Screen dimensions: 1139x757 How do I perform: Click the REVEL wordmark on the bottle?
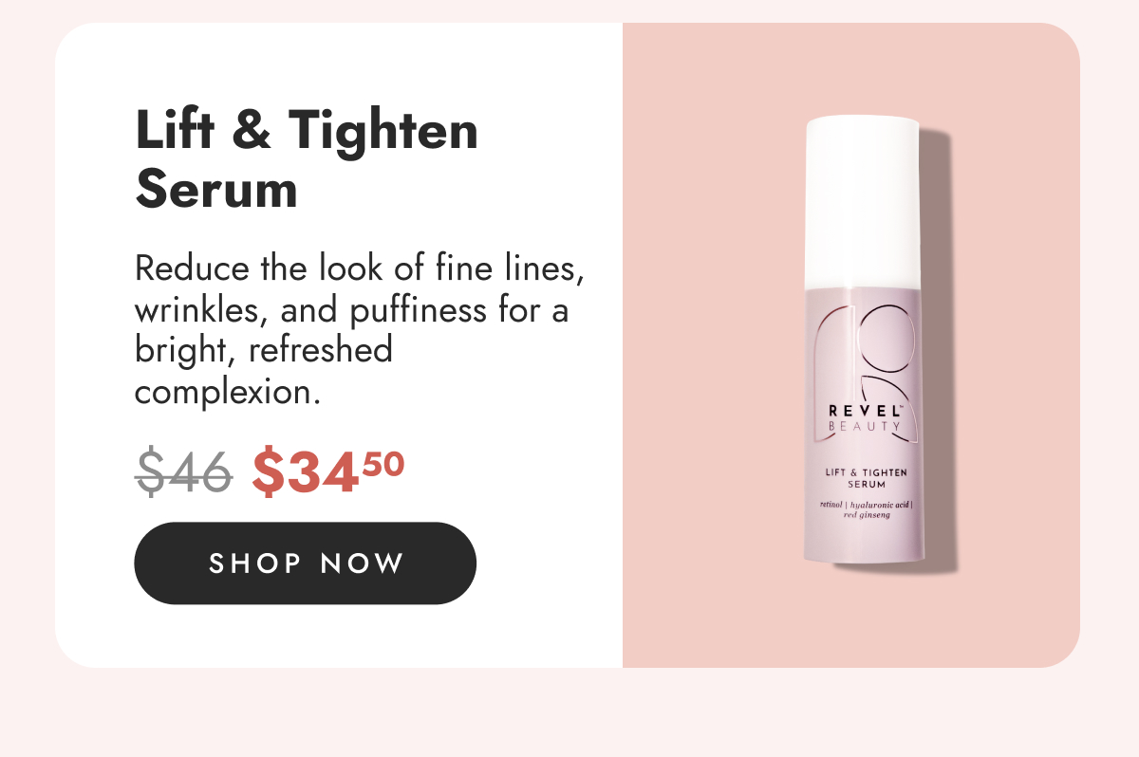pyautogui.click(x=863, y=411)
